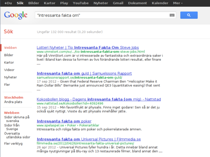Open result Intressanta fakta om guld Samuelssons Rapport
210x157 pixels.
pyautogui.click(x=84, y=73)
